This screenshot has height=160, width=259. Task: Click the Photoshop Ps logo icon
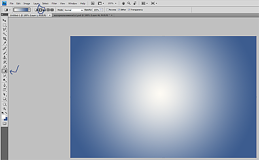click(x=4, y=3)
